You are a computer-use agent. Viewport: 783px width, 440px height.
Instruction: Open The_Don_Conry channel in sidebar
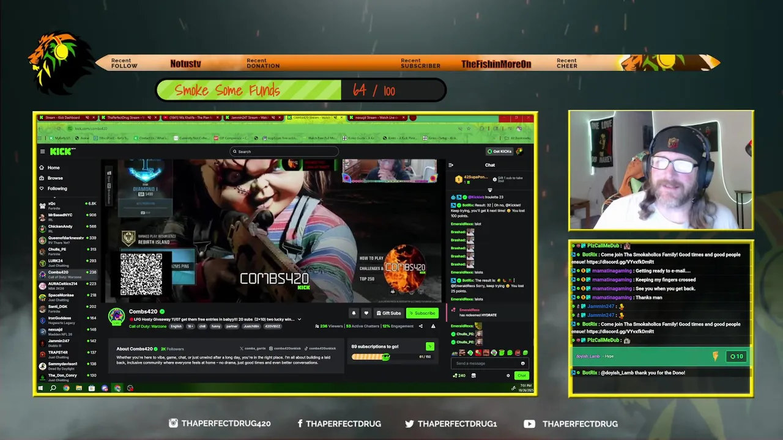(x=68, y=376)
